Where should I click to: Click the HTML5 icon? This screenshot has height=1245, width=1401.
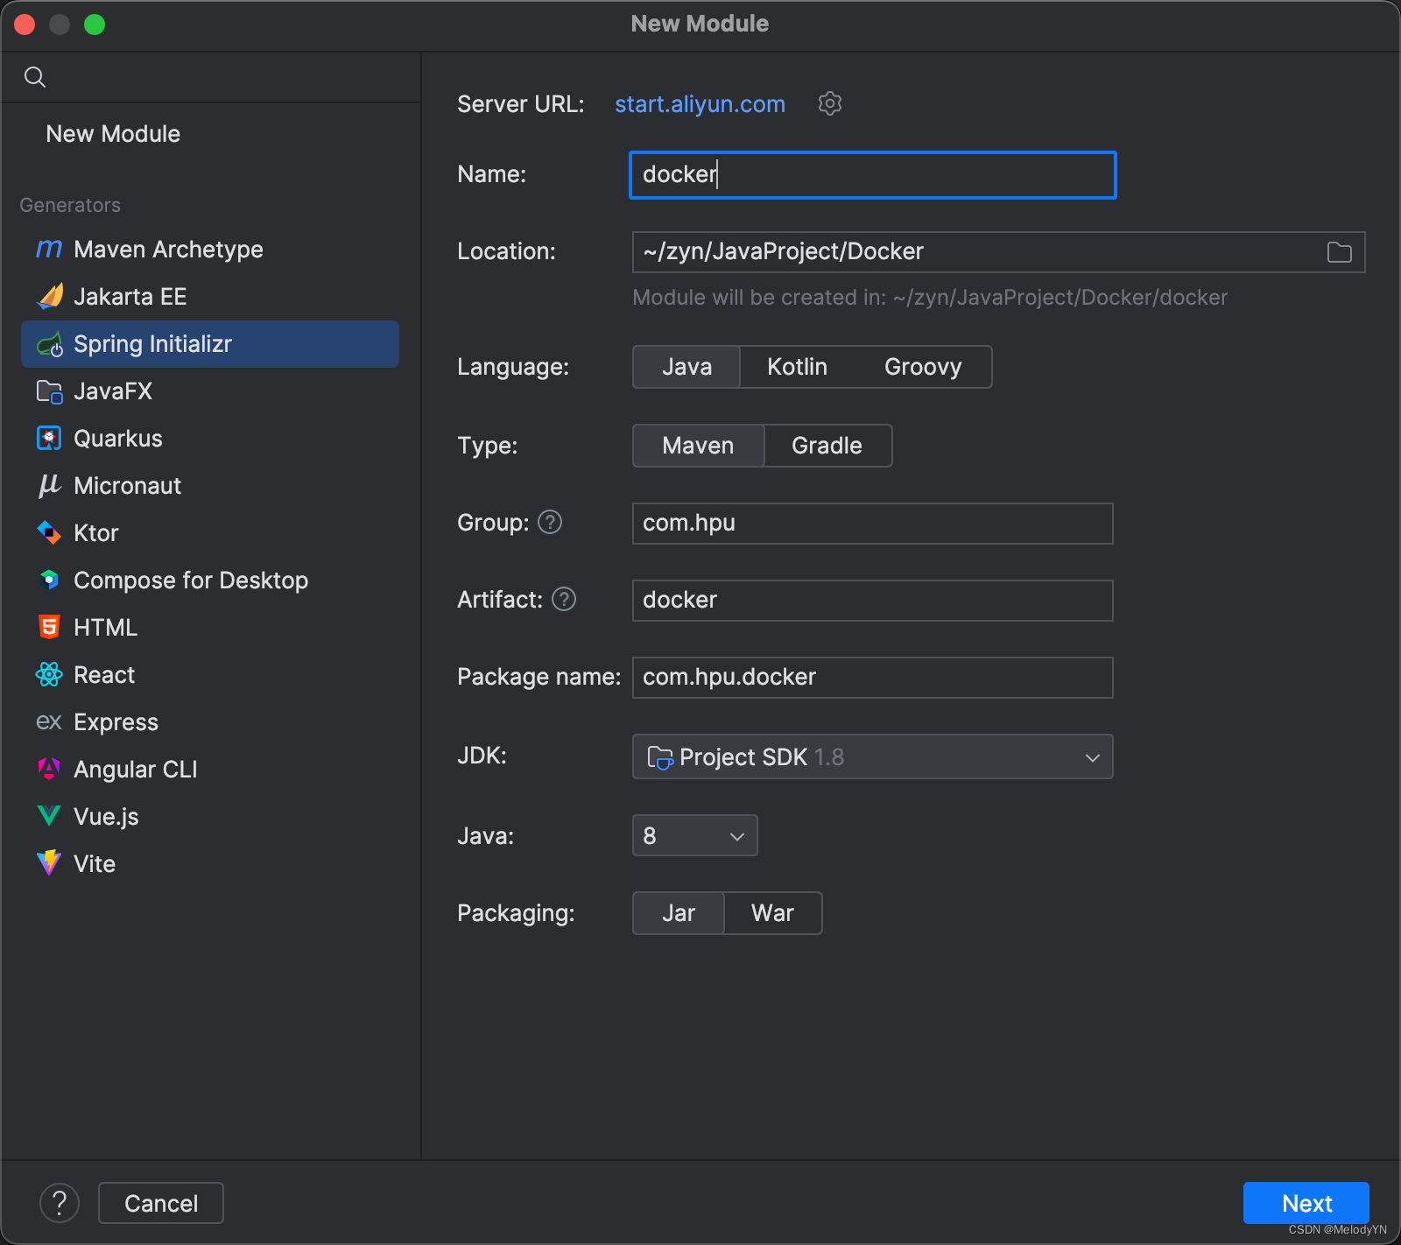(x=49, y=627)
